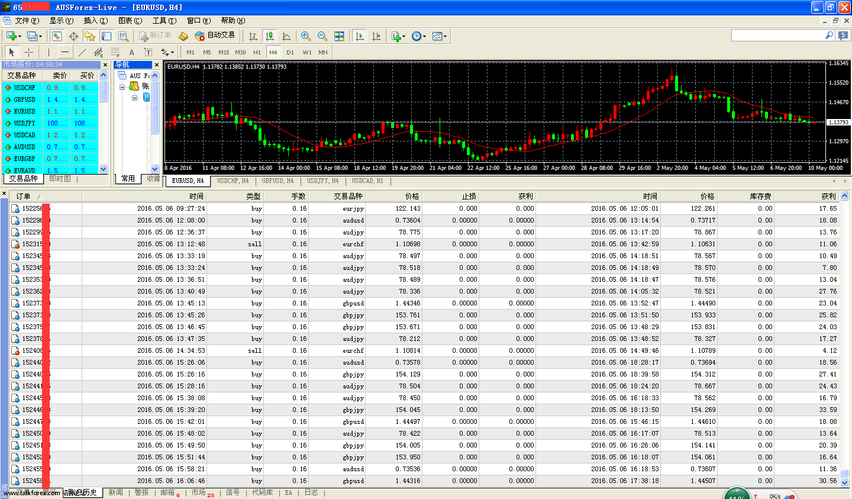852x499 pixels.
Task: Open 警报 alerts terminal tab
Action: pyautogui.click(x=141, y=492)
